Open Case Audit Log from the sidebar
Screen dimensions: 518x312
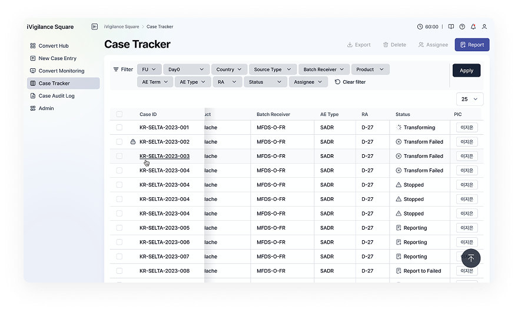tap(56, 96)
